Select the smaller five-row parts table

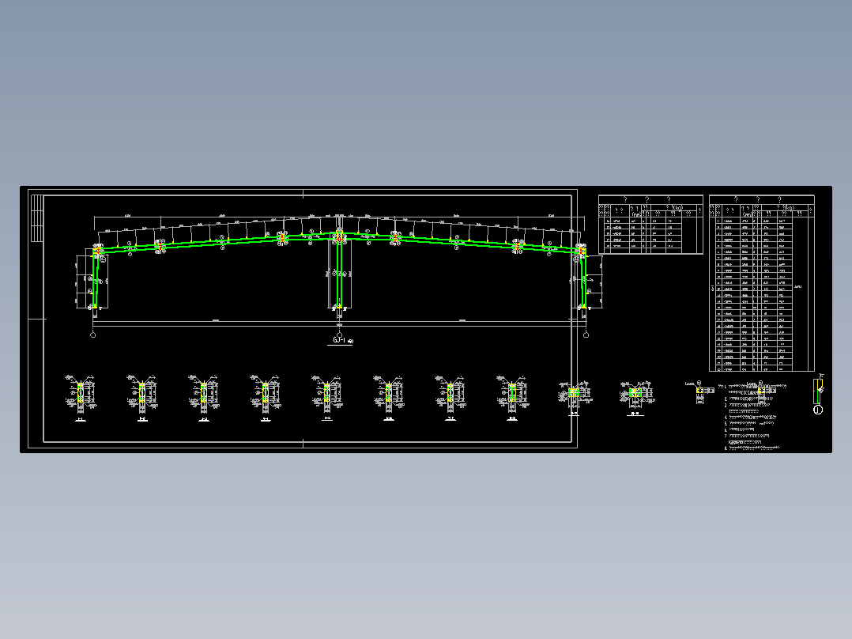point(650,224)
